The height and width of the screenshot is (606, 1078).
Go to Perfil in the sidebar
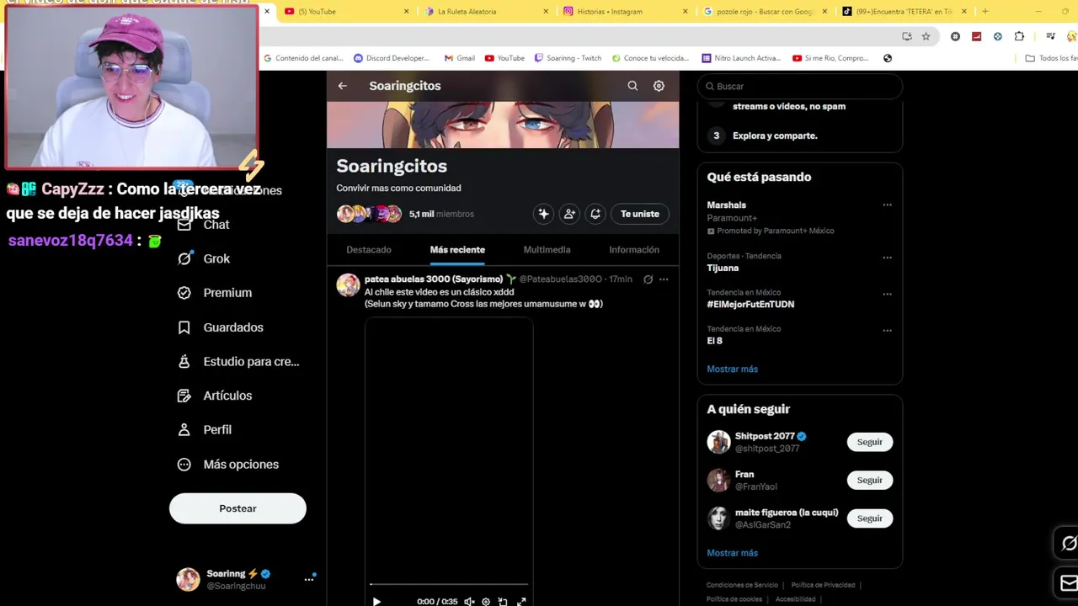[x=205, y=429]
